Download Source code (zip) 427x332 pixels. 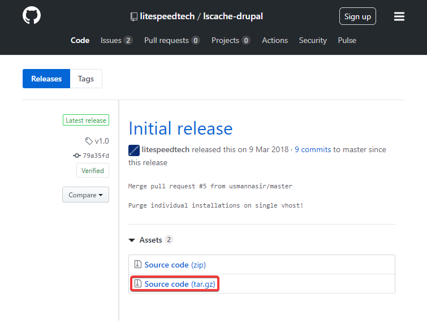point(175,265)
